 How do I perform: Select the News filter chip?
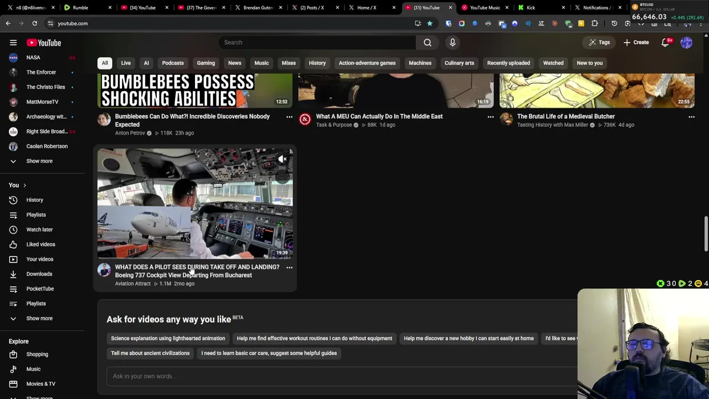(235, 63)
